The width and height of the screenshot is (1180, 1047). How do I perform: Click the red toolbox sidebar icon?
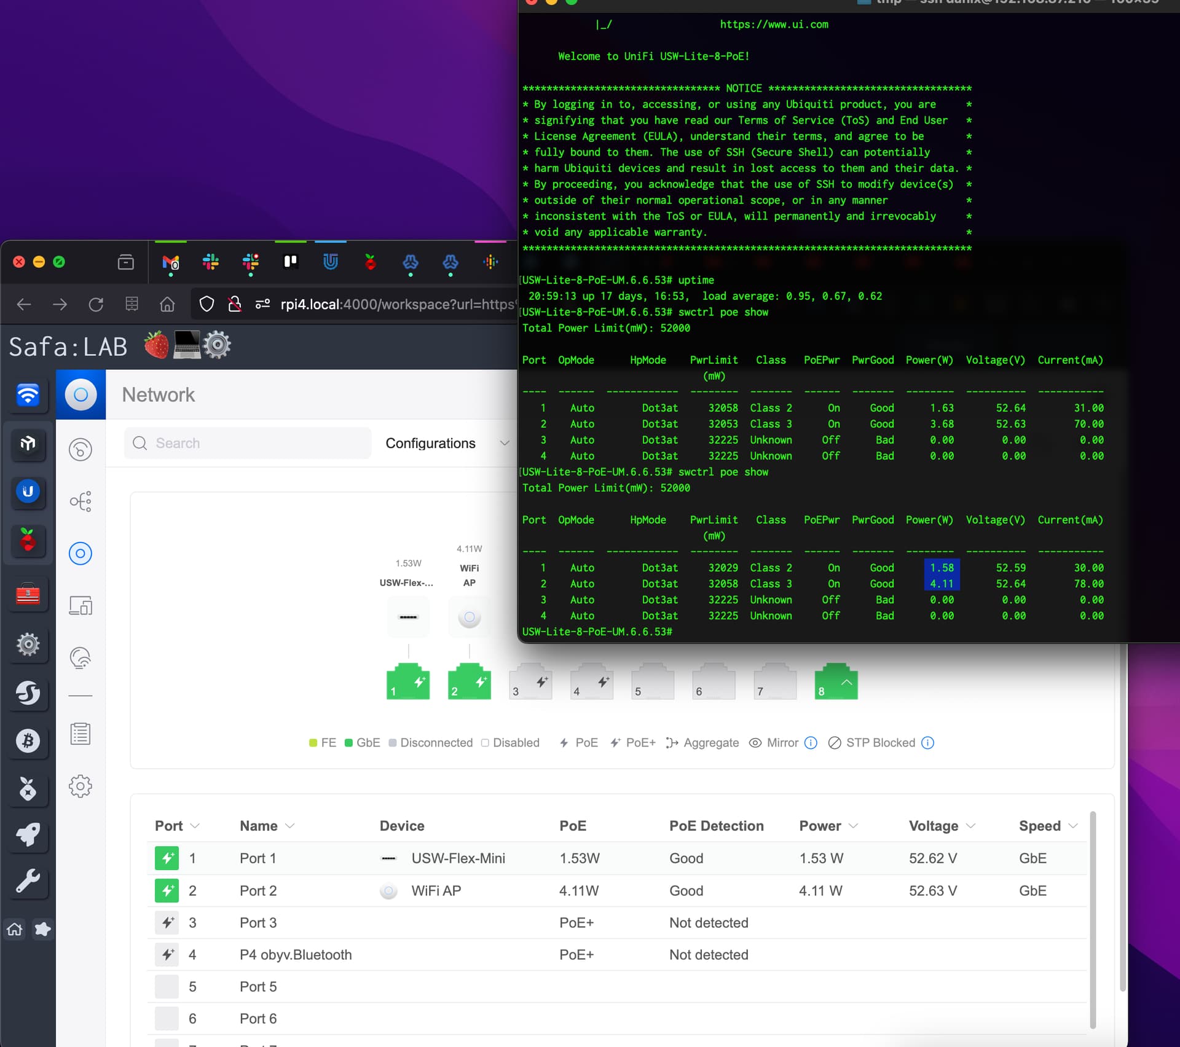[28, 594]
